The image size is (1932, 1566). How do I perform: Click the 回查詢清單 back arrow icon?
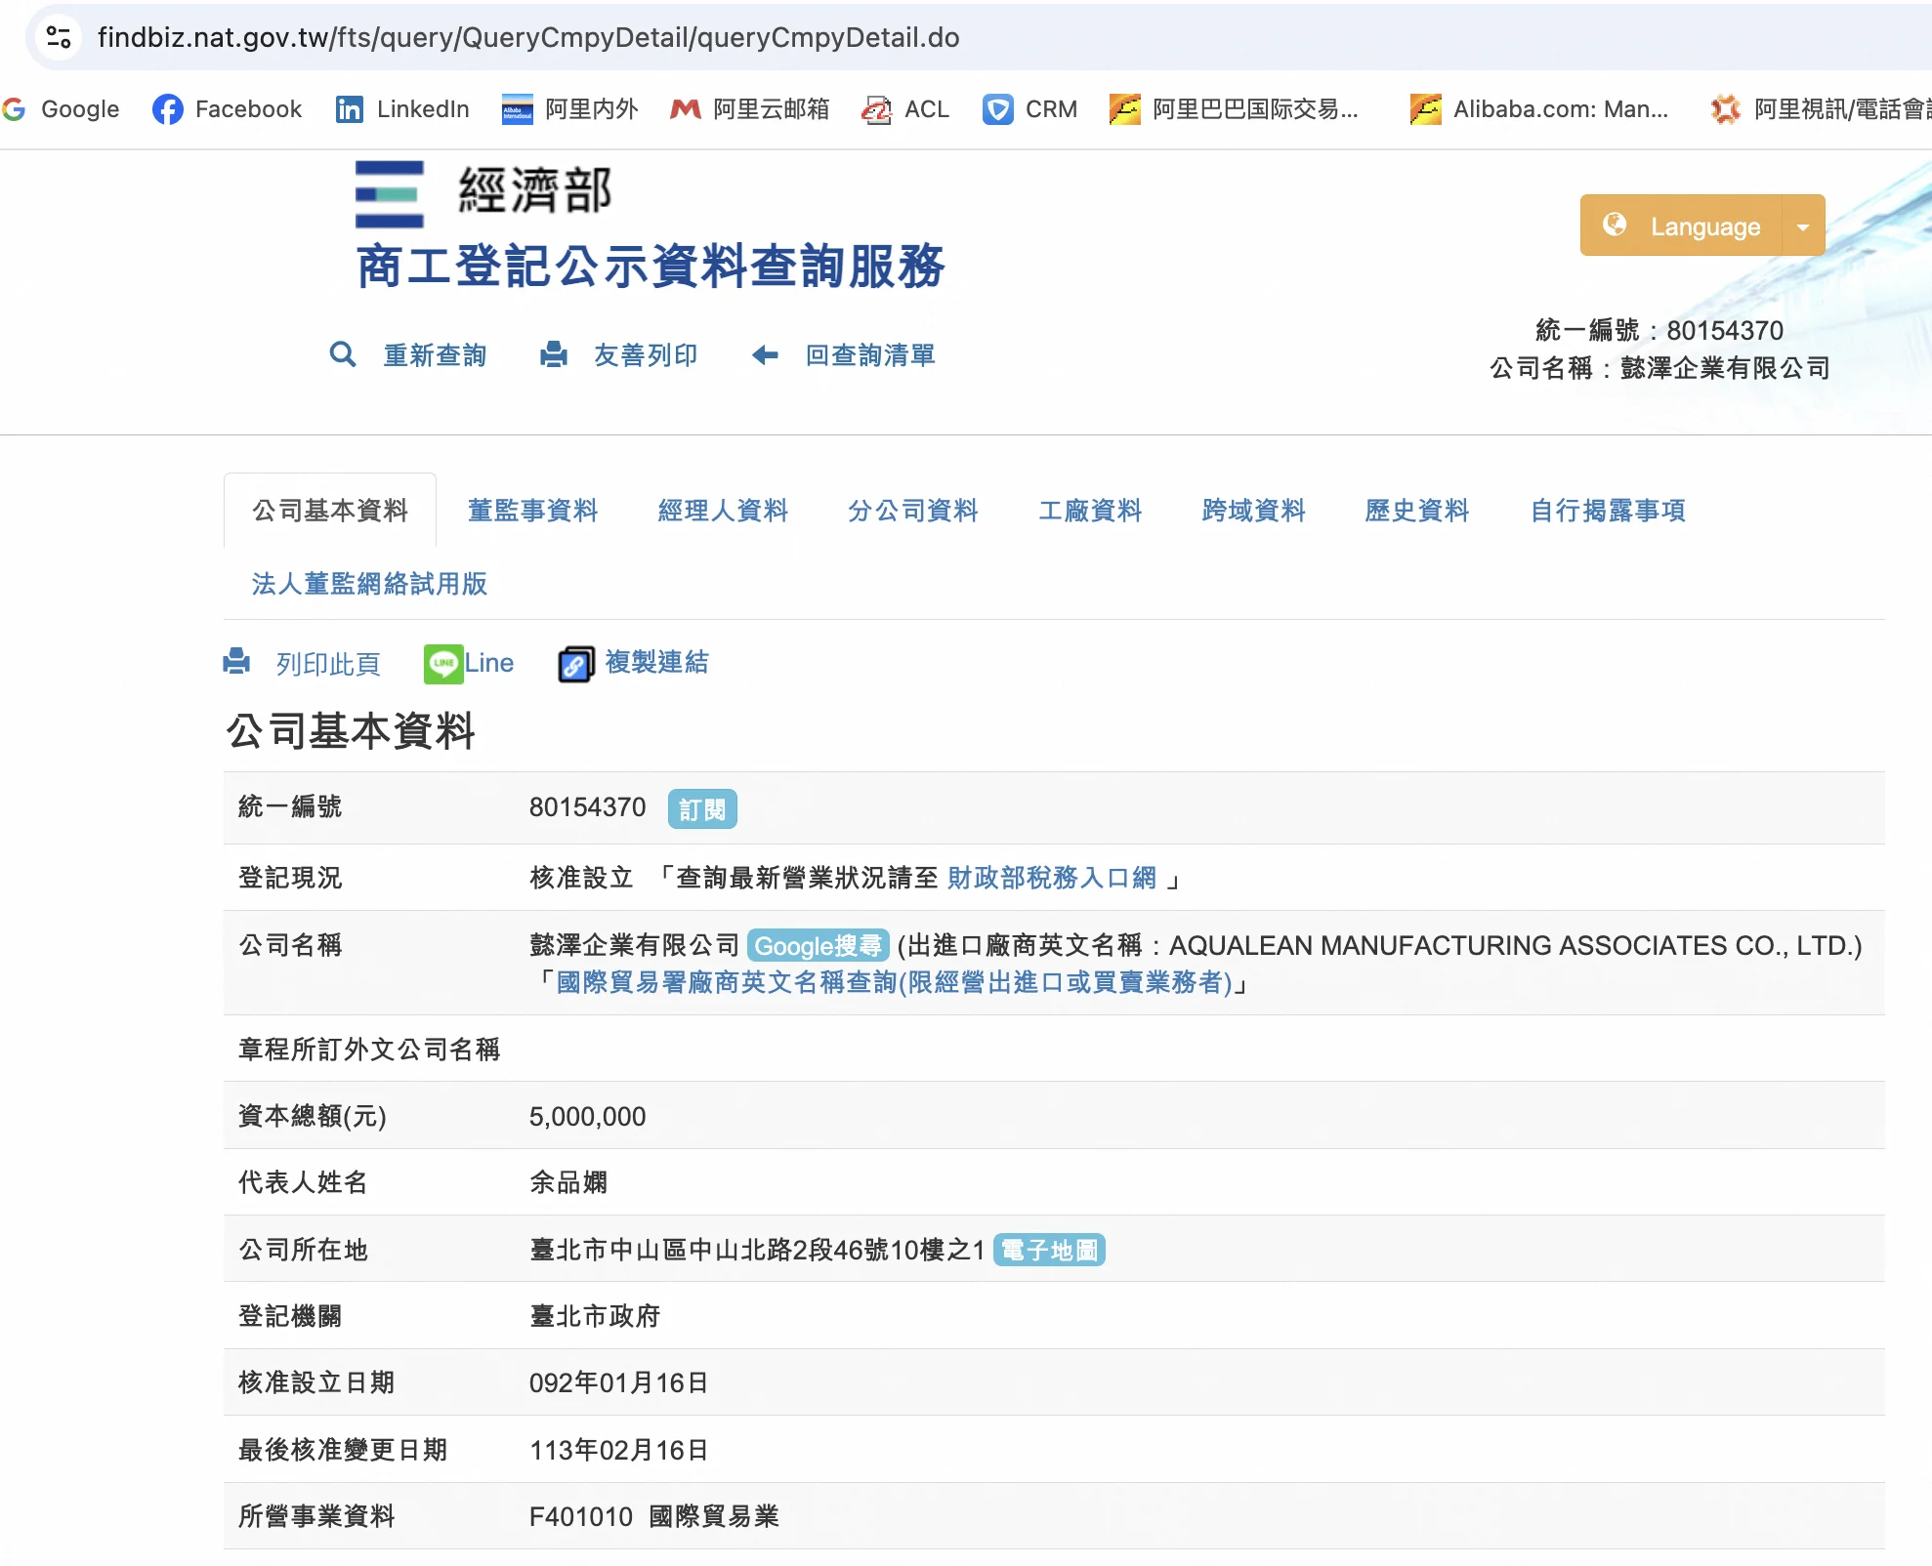[x=765, y=354]
